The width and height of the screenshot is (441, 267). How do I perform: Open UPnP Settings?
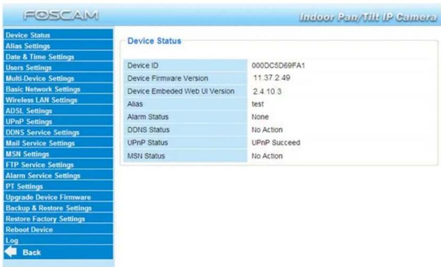pos(29,121)
